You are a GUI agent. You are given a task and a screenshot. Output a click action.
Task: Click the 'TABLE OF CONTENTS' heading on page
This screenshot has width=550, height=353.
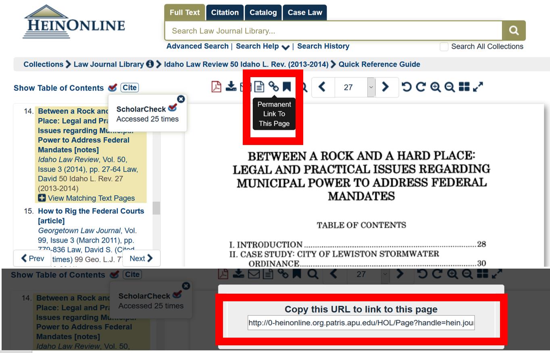pos(361,225)
